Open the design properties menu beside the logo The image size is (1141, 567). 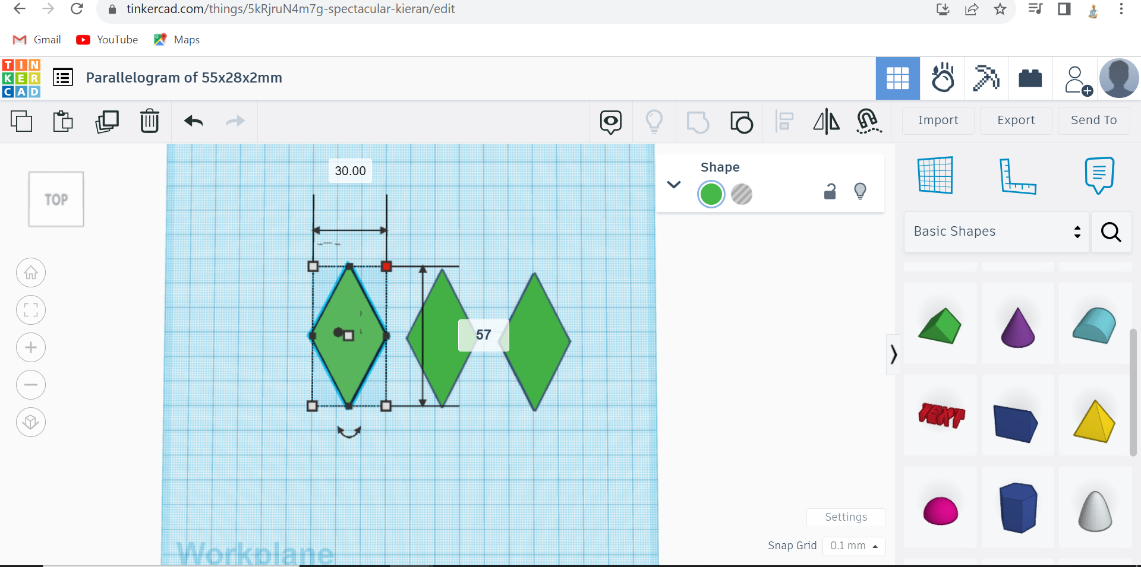(x=62, y=77)
